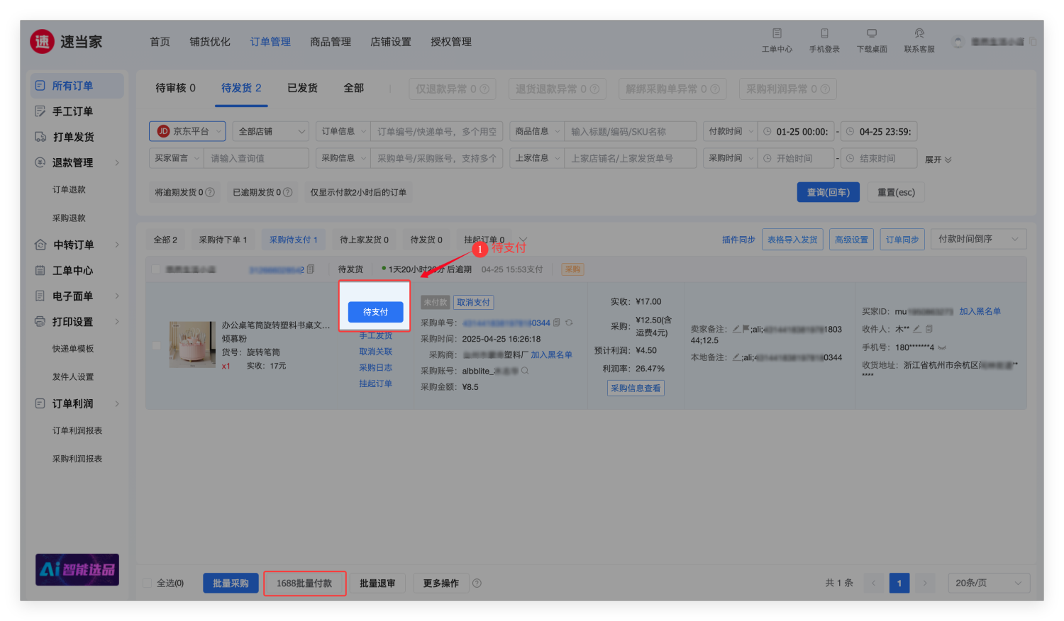
Task: Click refresh icon beside 采购单号
Action: pos(569,323)
